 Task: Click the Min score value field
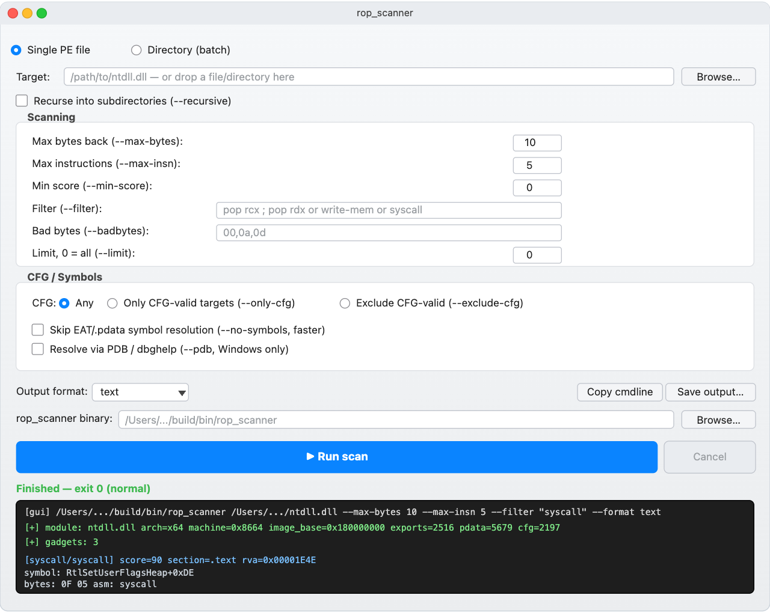(x=537, y=188)
